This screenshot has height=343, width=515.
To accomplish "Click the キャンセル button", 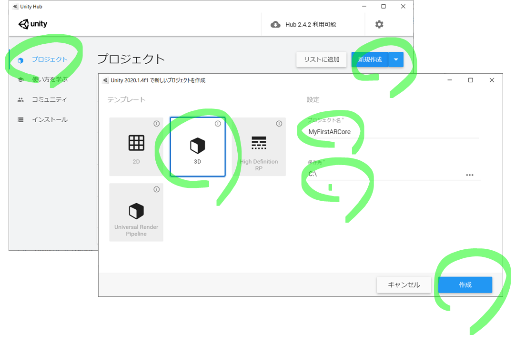I will [x=404, y=284].
